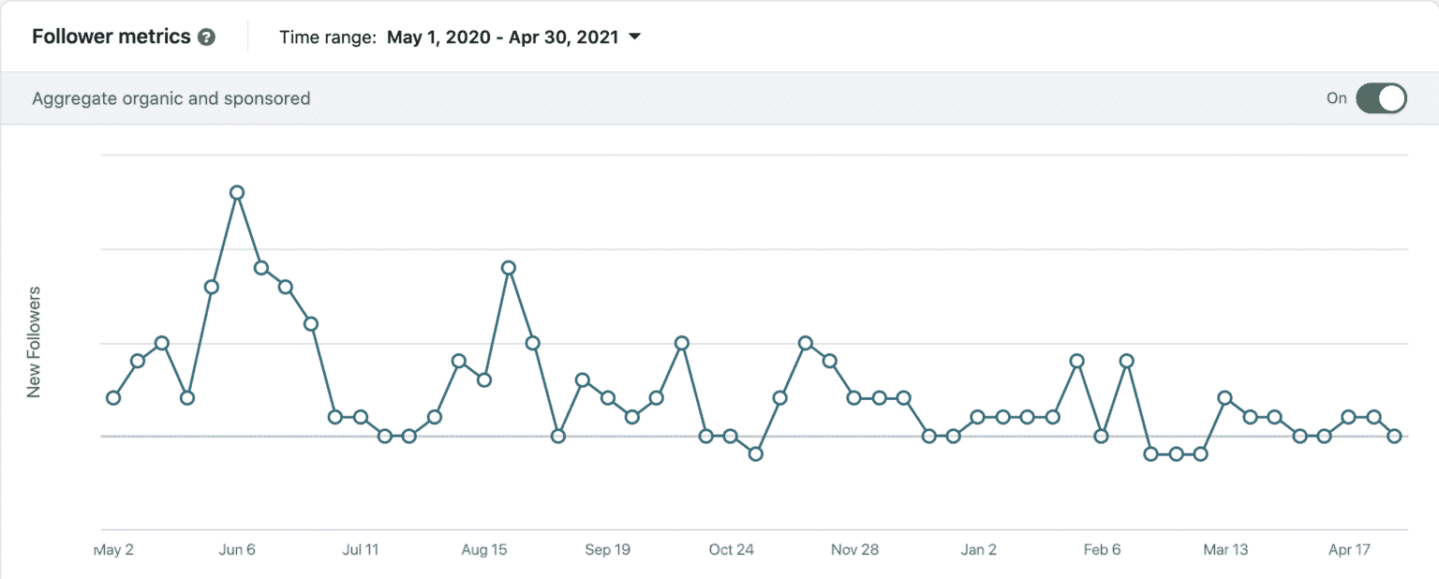Click the peak data point near Aug 15
The image size is (1439, 579).
(508, 267)
